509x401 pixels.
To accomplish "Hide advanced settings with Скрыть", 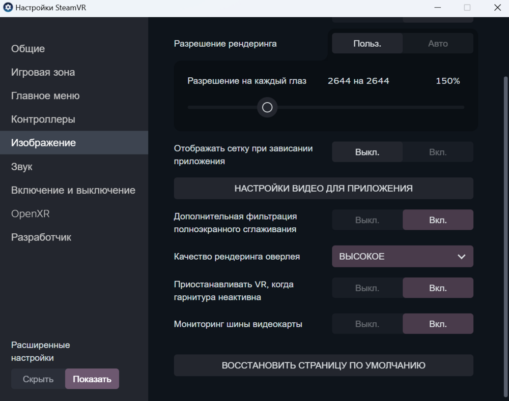I will pos(38,379).
